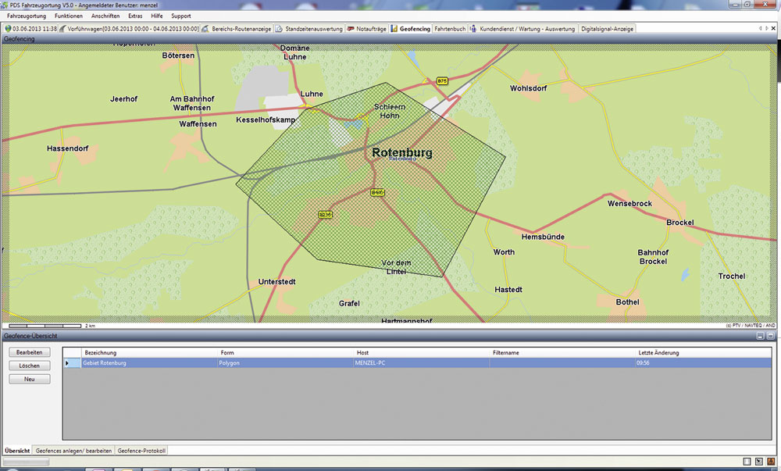The height and width of the screenshot is (471, 781).
Task: Click the Hemsbünde label on the map
Action: [x=543, y=237]
